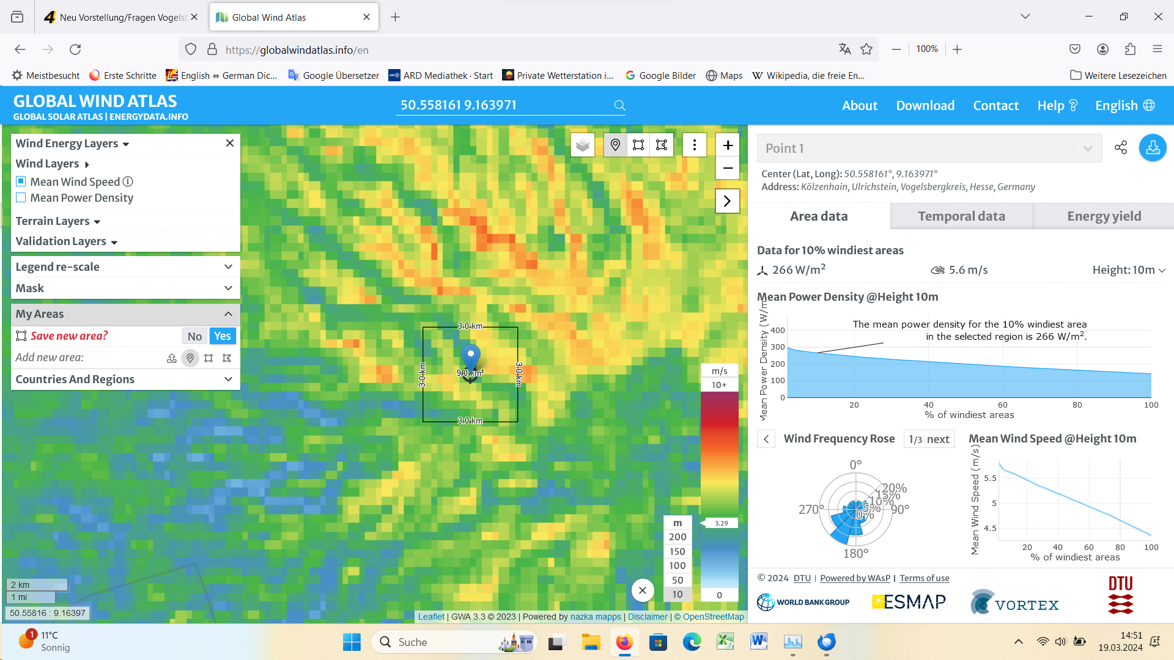Select the rectangle area draw tool
This screenshot has height=660, width=1174.
[638, 145]
